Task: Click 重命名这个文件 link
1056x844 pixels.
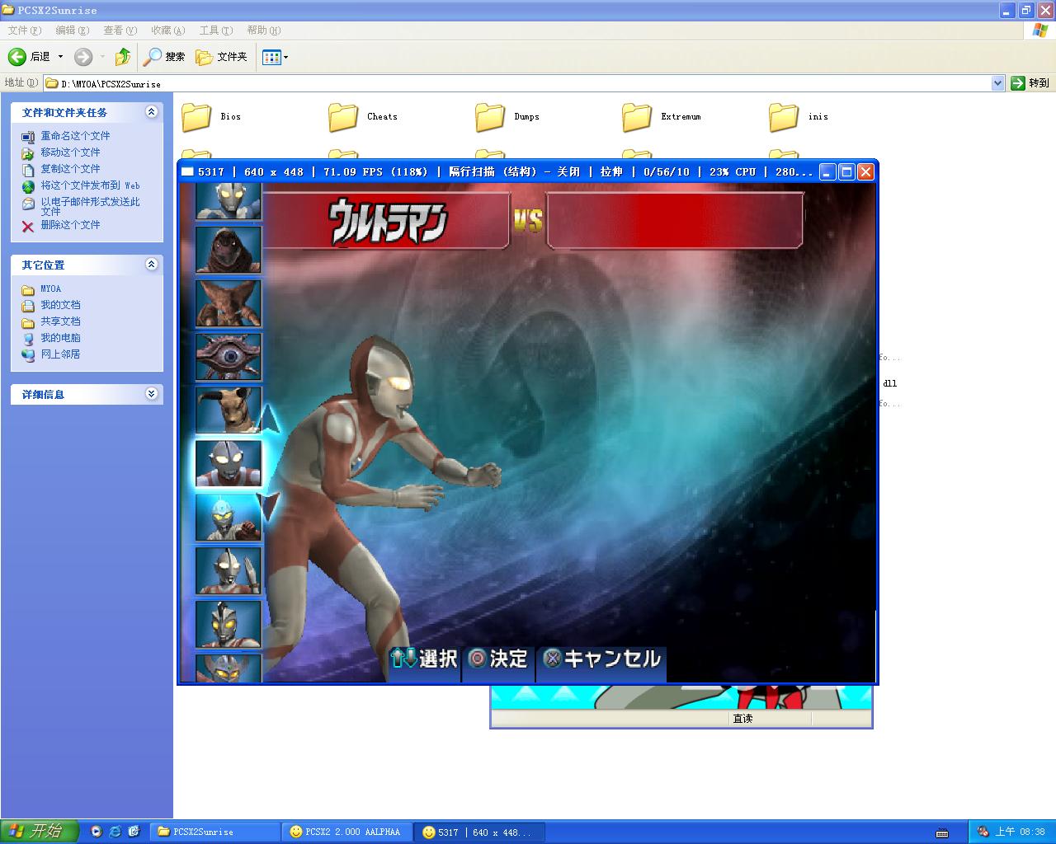Action: click(x=75, y=136)
